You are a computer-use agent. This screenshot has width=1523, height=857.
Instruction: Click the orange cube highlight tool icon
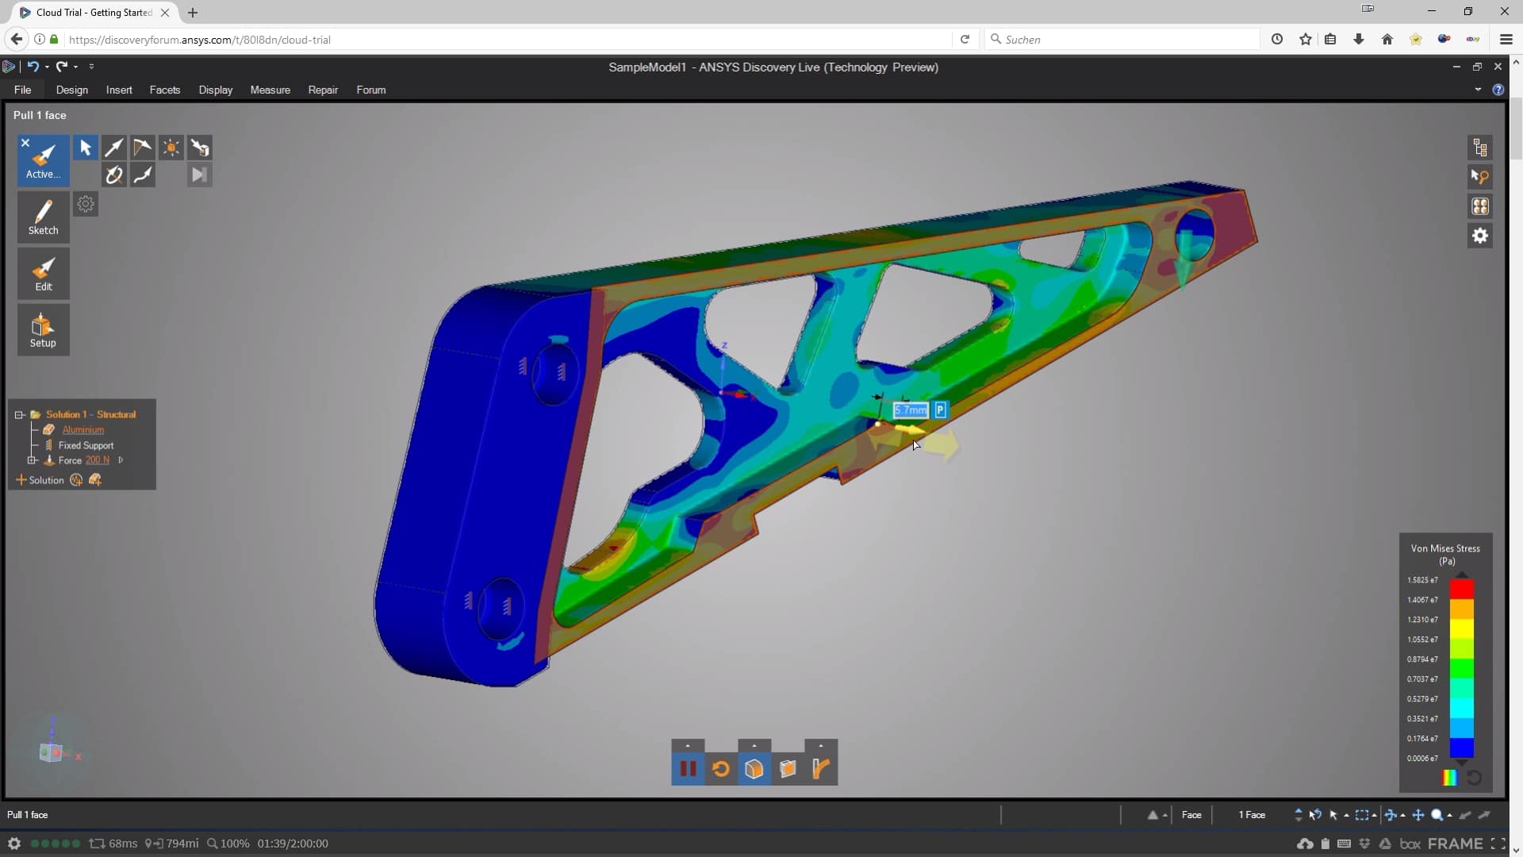[x=171, y=148]
